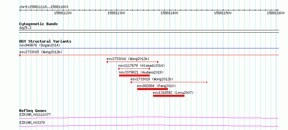This screenshot has height=130, width=288.
Task: Click the chr6:158811118..158811603 region label
Action: 44,7
